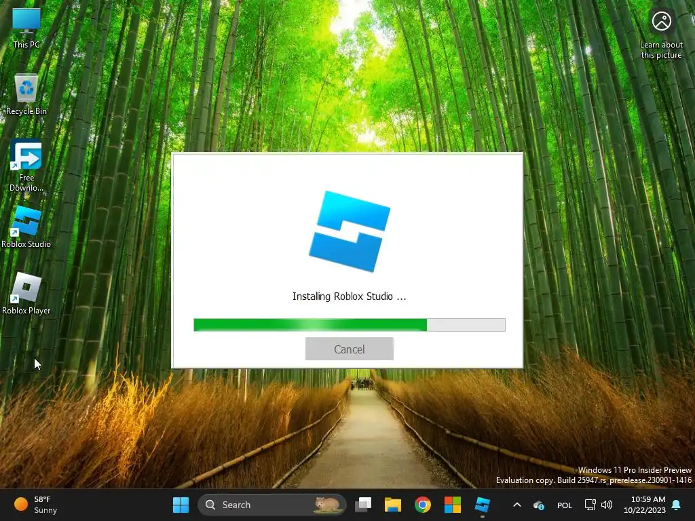Click the Installing Roblox Studio status text
The image size is (695, 521).
click(x=350, y=296)
